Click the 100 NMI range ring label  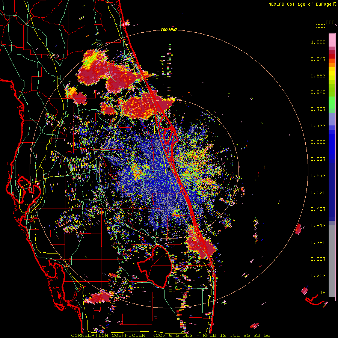pos(169,30)
